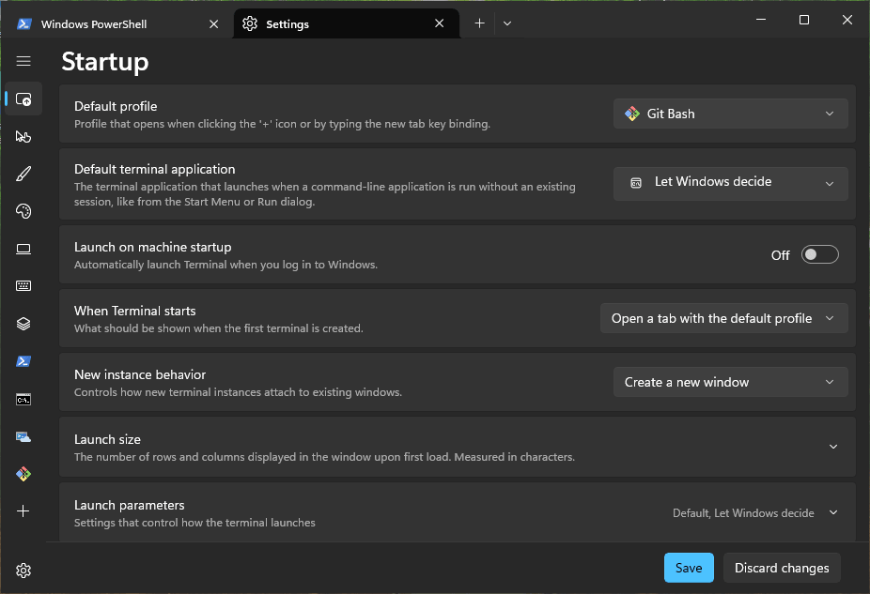Switch to the Windows PowerShell tab
Screen dimensions: 870x594
[x=118, y=23]
